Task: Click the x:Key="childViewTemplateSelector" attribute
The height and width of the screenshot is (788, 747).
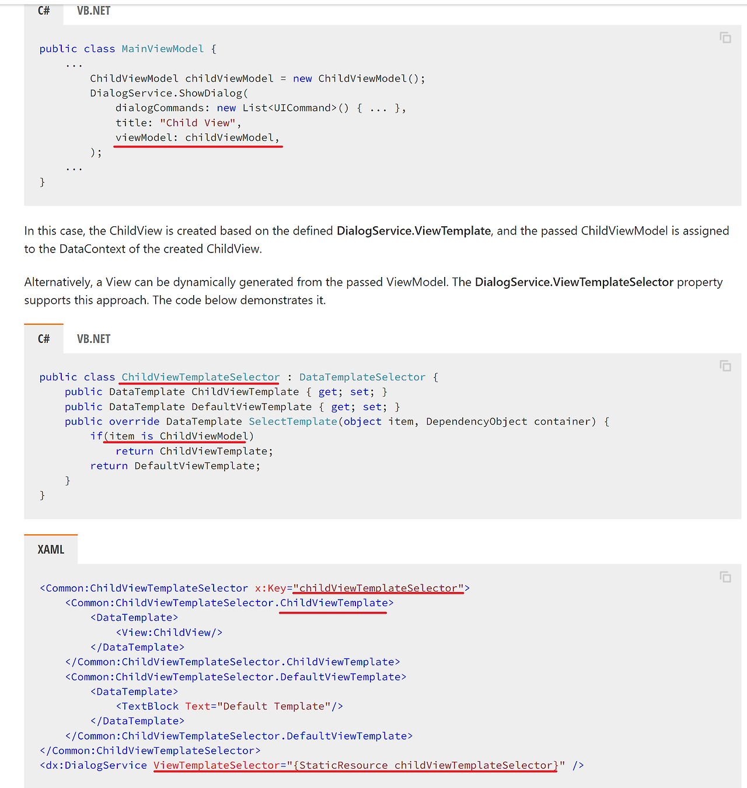Action: pyautogui.click(x=359, y=589)
